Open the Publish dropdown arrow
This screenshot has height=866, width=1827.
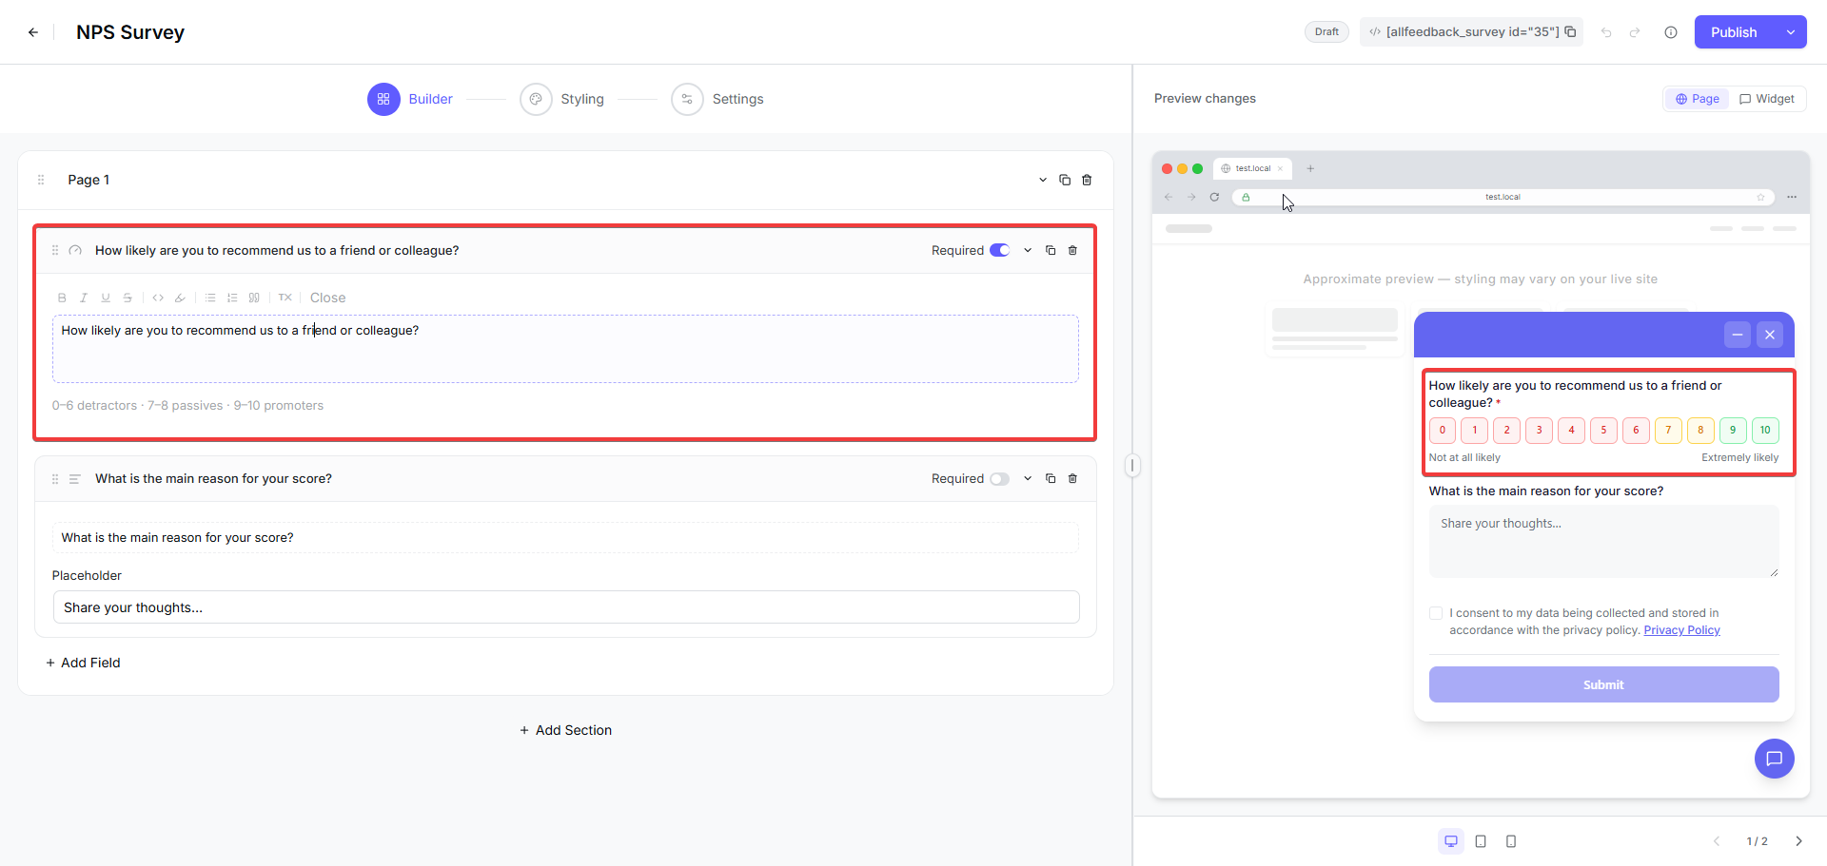pyautogui.click(x=1791, y=32)
